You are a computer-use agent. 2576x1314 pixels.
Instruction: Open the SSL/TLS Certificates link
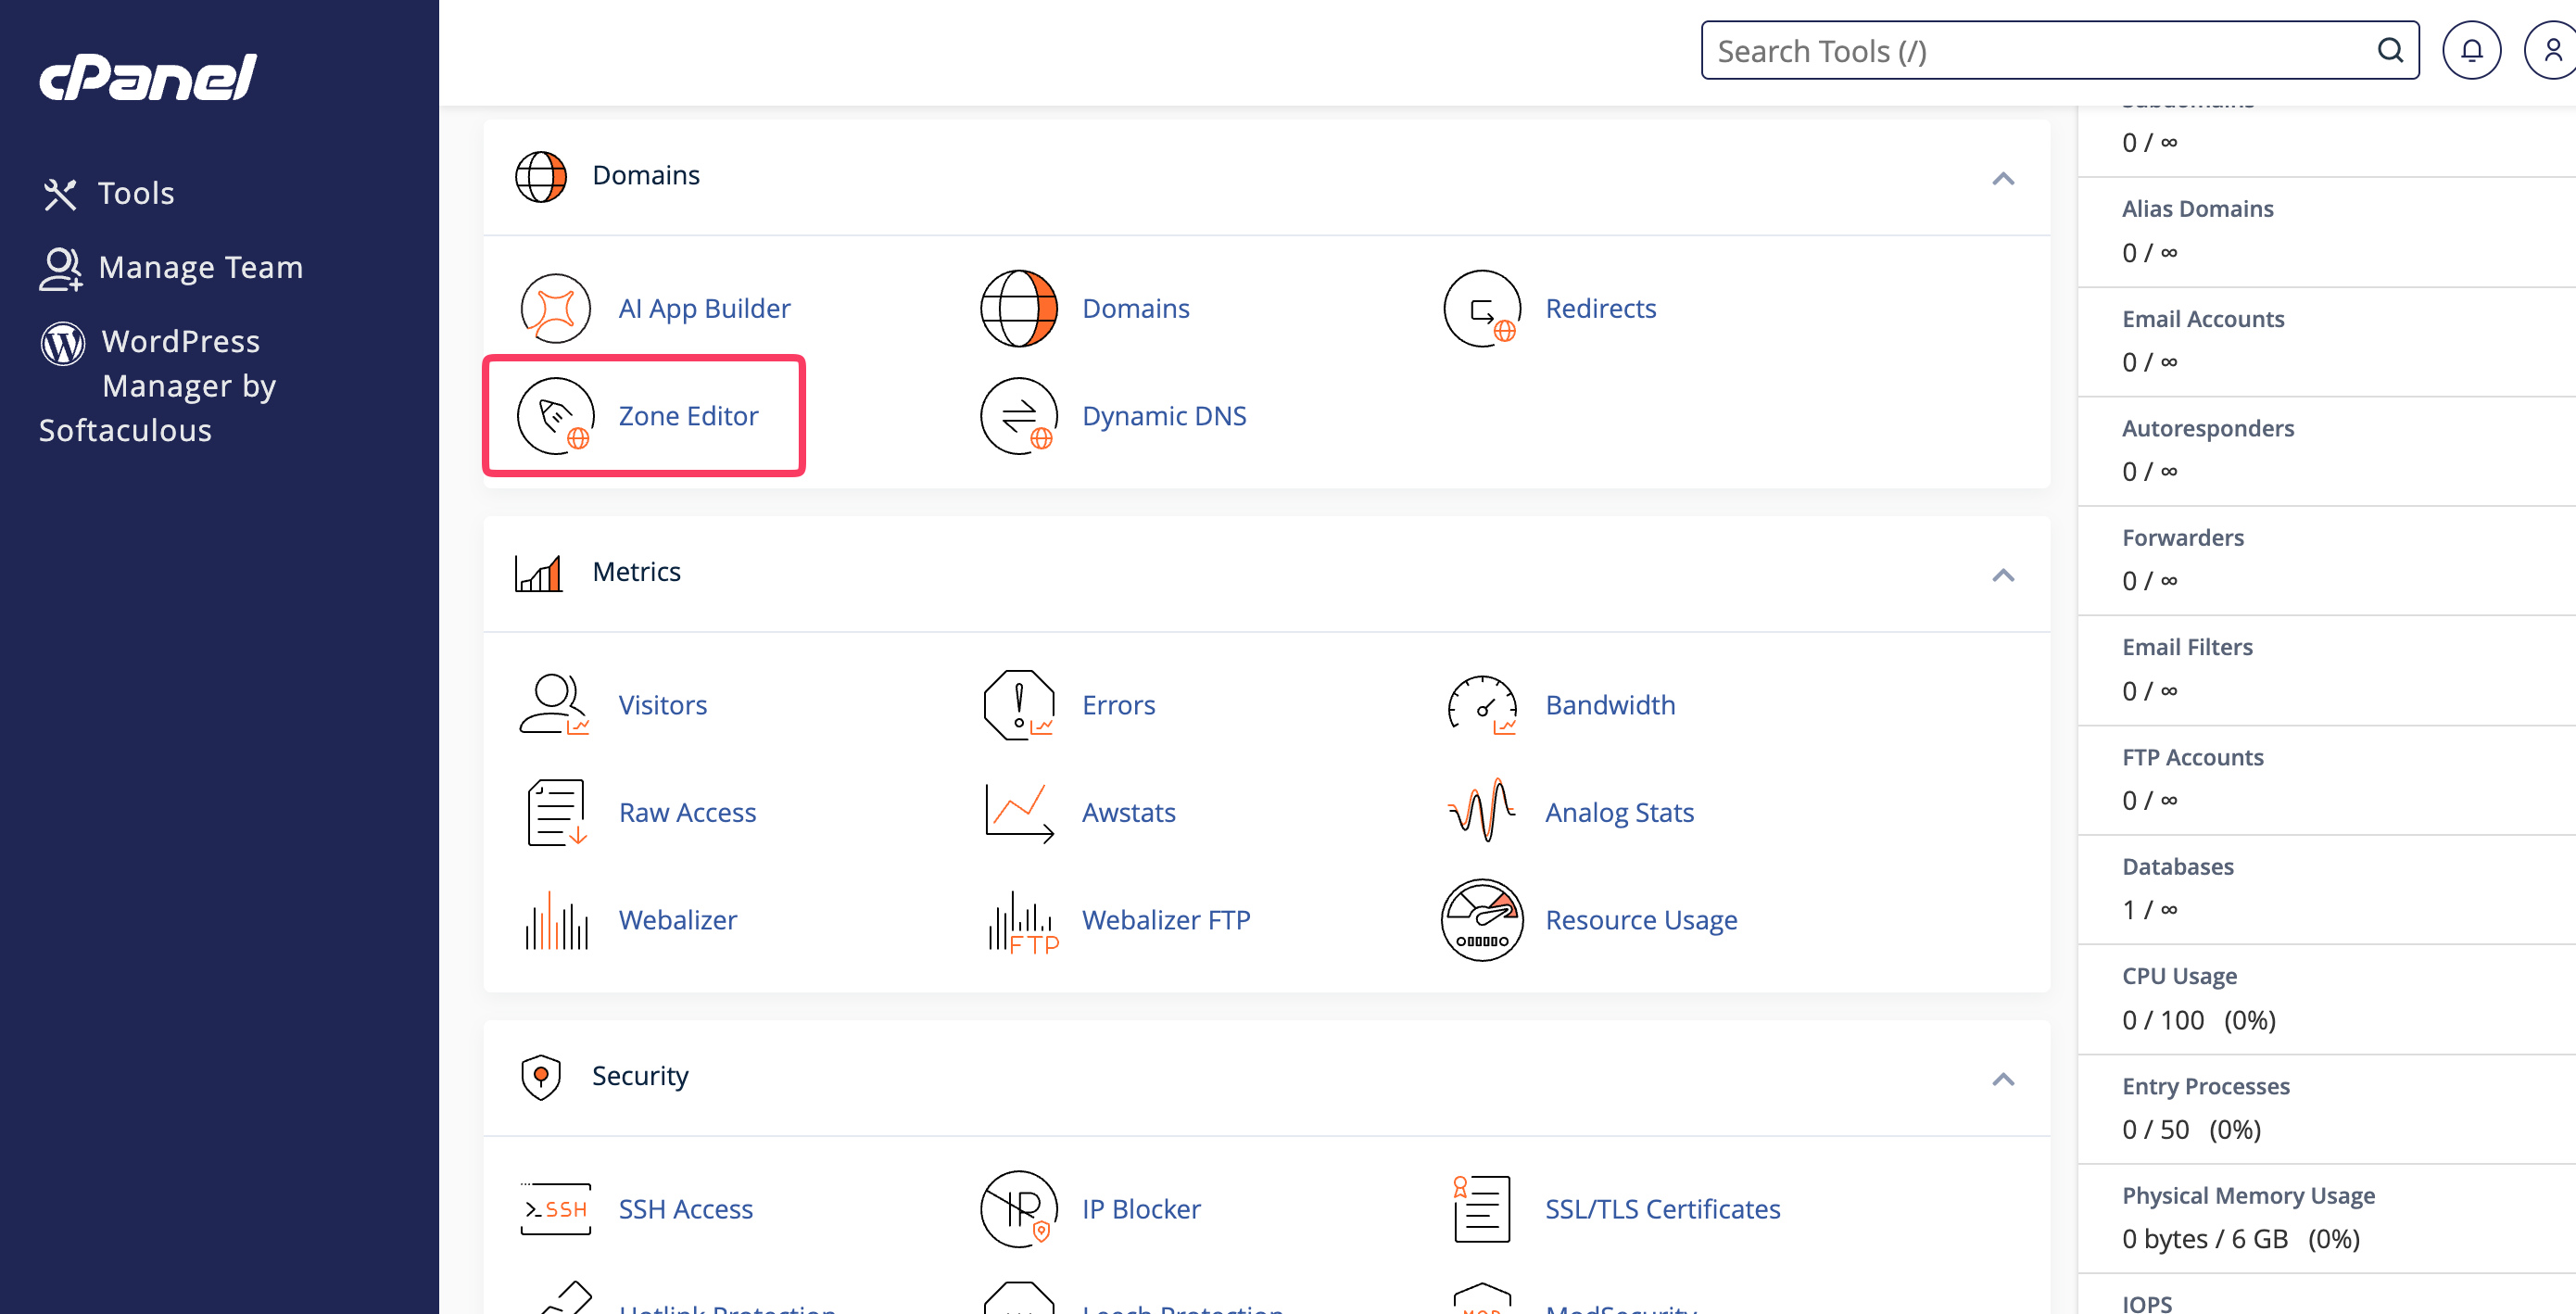(x=1663, y=1209)
